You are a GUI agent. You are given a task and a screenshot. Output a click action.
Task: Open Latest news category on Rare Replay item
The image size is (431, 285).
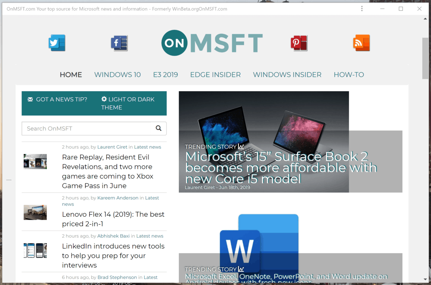[148, 147]
